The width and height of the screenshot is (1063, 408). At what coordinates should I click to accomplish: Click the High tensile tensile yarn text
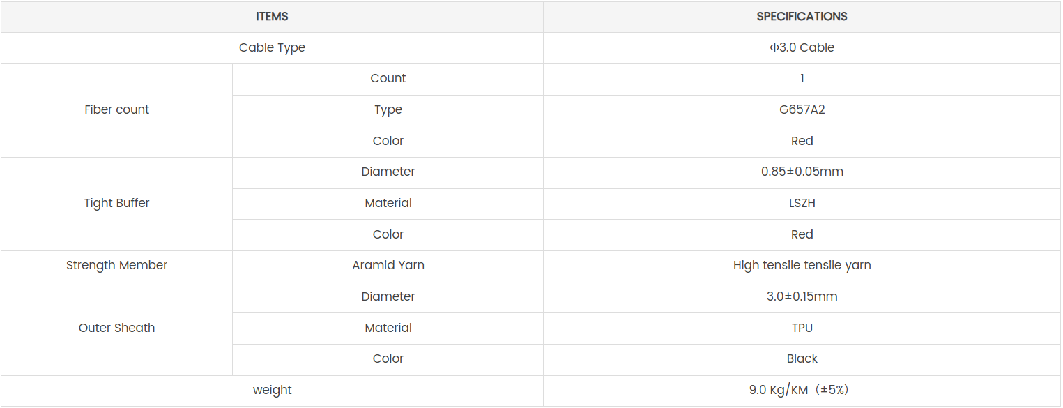click(x=802, y=266)
